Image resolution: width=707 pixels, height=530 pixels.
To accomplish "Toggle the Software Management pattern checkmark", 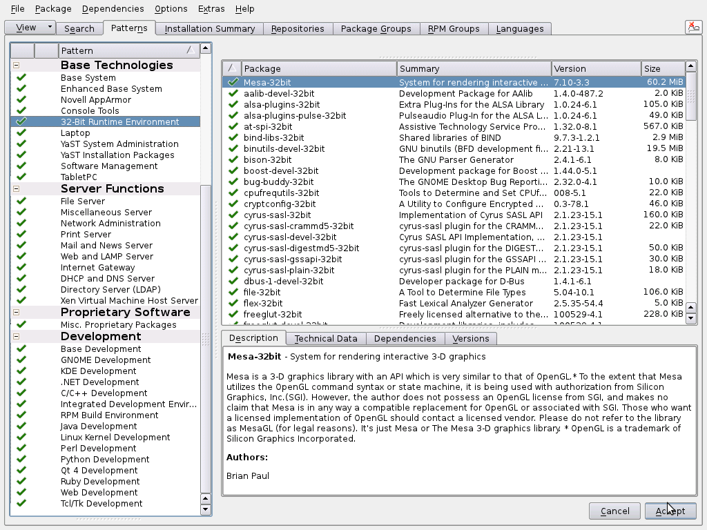I will point(21,166).
